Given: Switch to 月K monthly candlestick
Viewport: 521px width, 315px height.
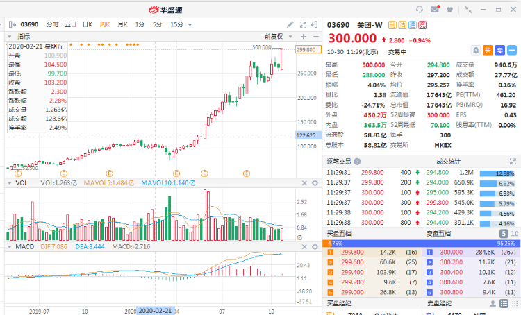Looking at the screenshot, I should tap(122, 24).
